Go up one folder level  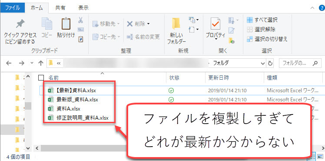[x=41, y=63]
